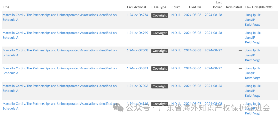The image size is (279, 119).
Task: Open case number 1:24-cv-06881
Action: pyautogui.click(x=137, y=68)
